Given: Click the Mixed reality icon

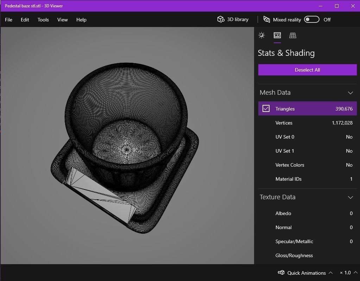Looking at the screenshot, I should (266, 19).
